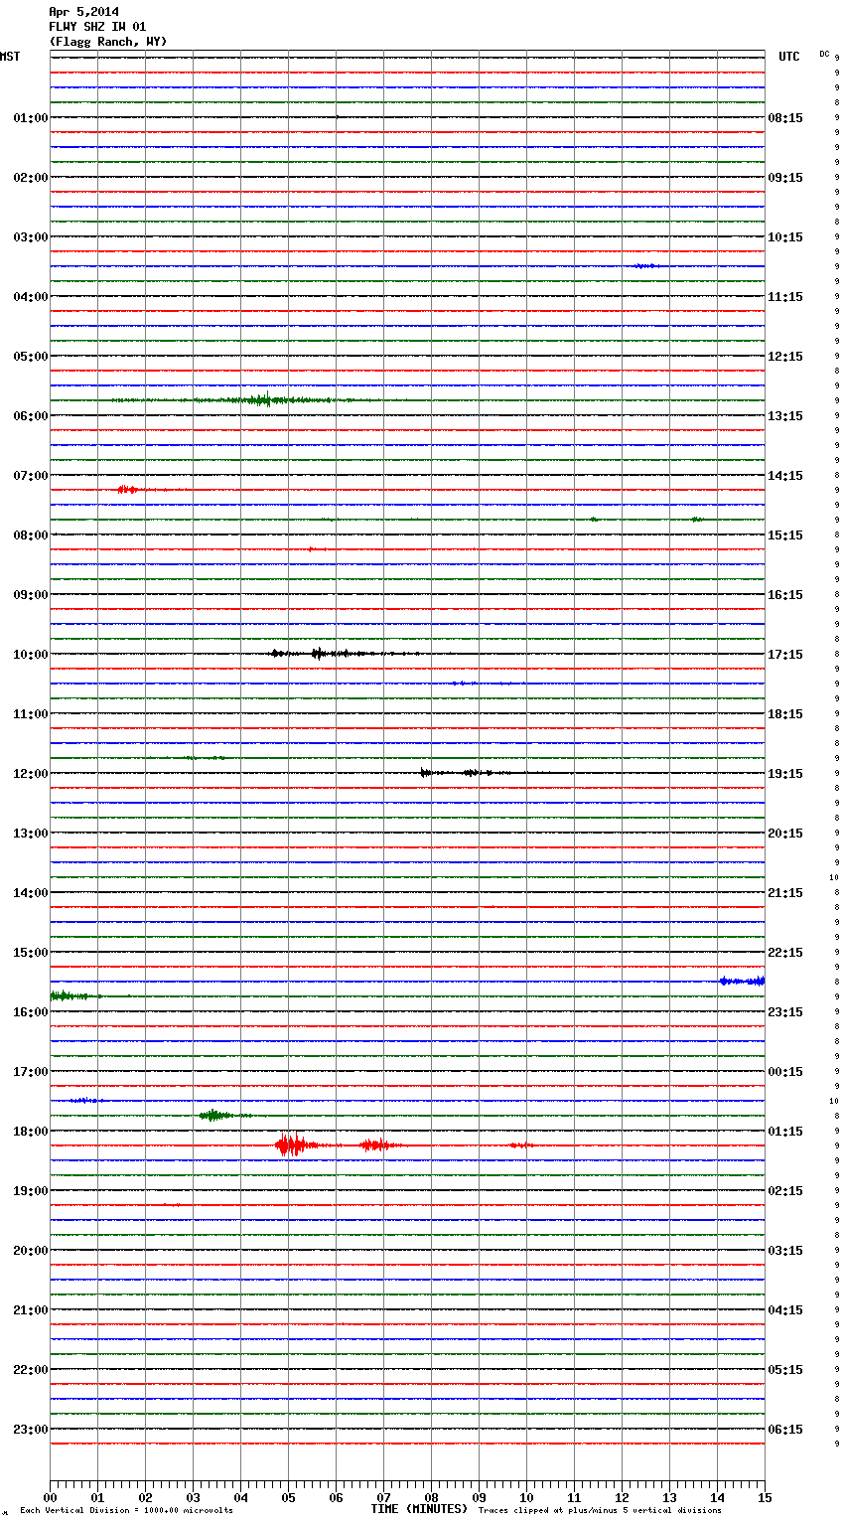The image size is (844, 1524).
Task: Select the 03:00 MST time label
Action: 31,237
